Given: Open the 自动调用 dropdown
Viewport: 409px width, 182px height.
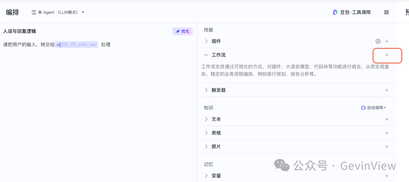Looking at the screenshot, I should pos(373,108).
